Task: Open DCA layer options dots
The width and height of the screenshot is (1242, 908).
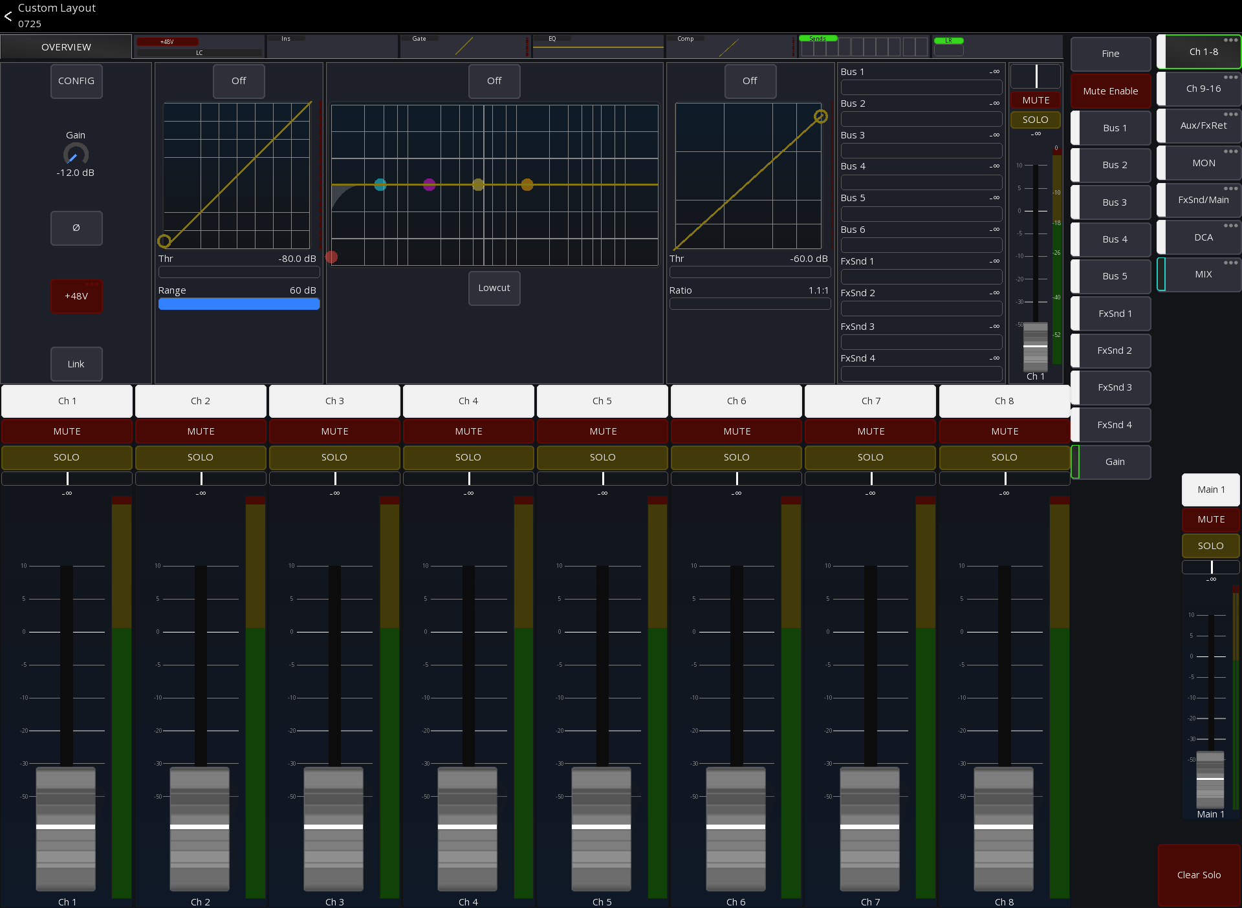Action: point(1230,226)
